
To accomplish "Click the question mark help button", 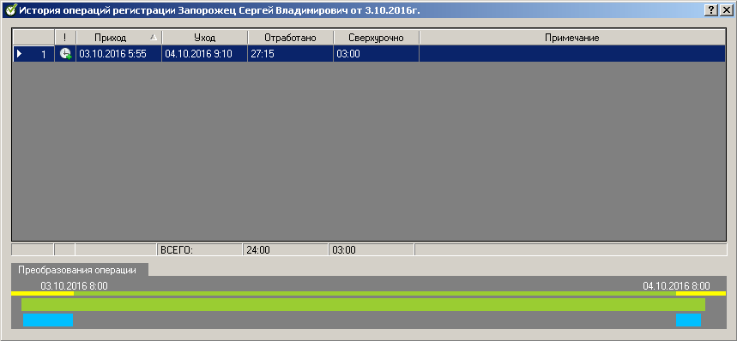I will [711, 9].
